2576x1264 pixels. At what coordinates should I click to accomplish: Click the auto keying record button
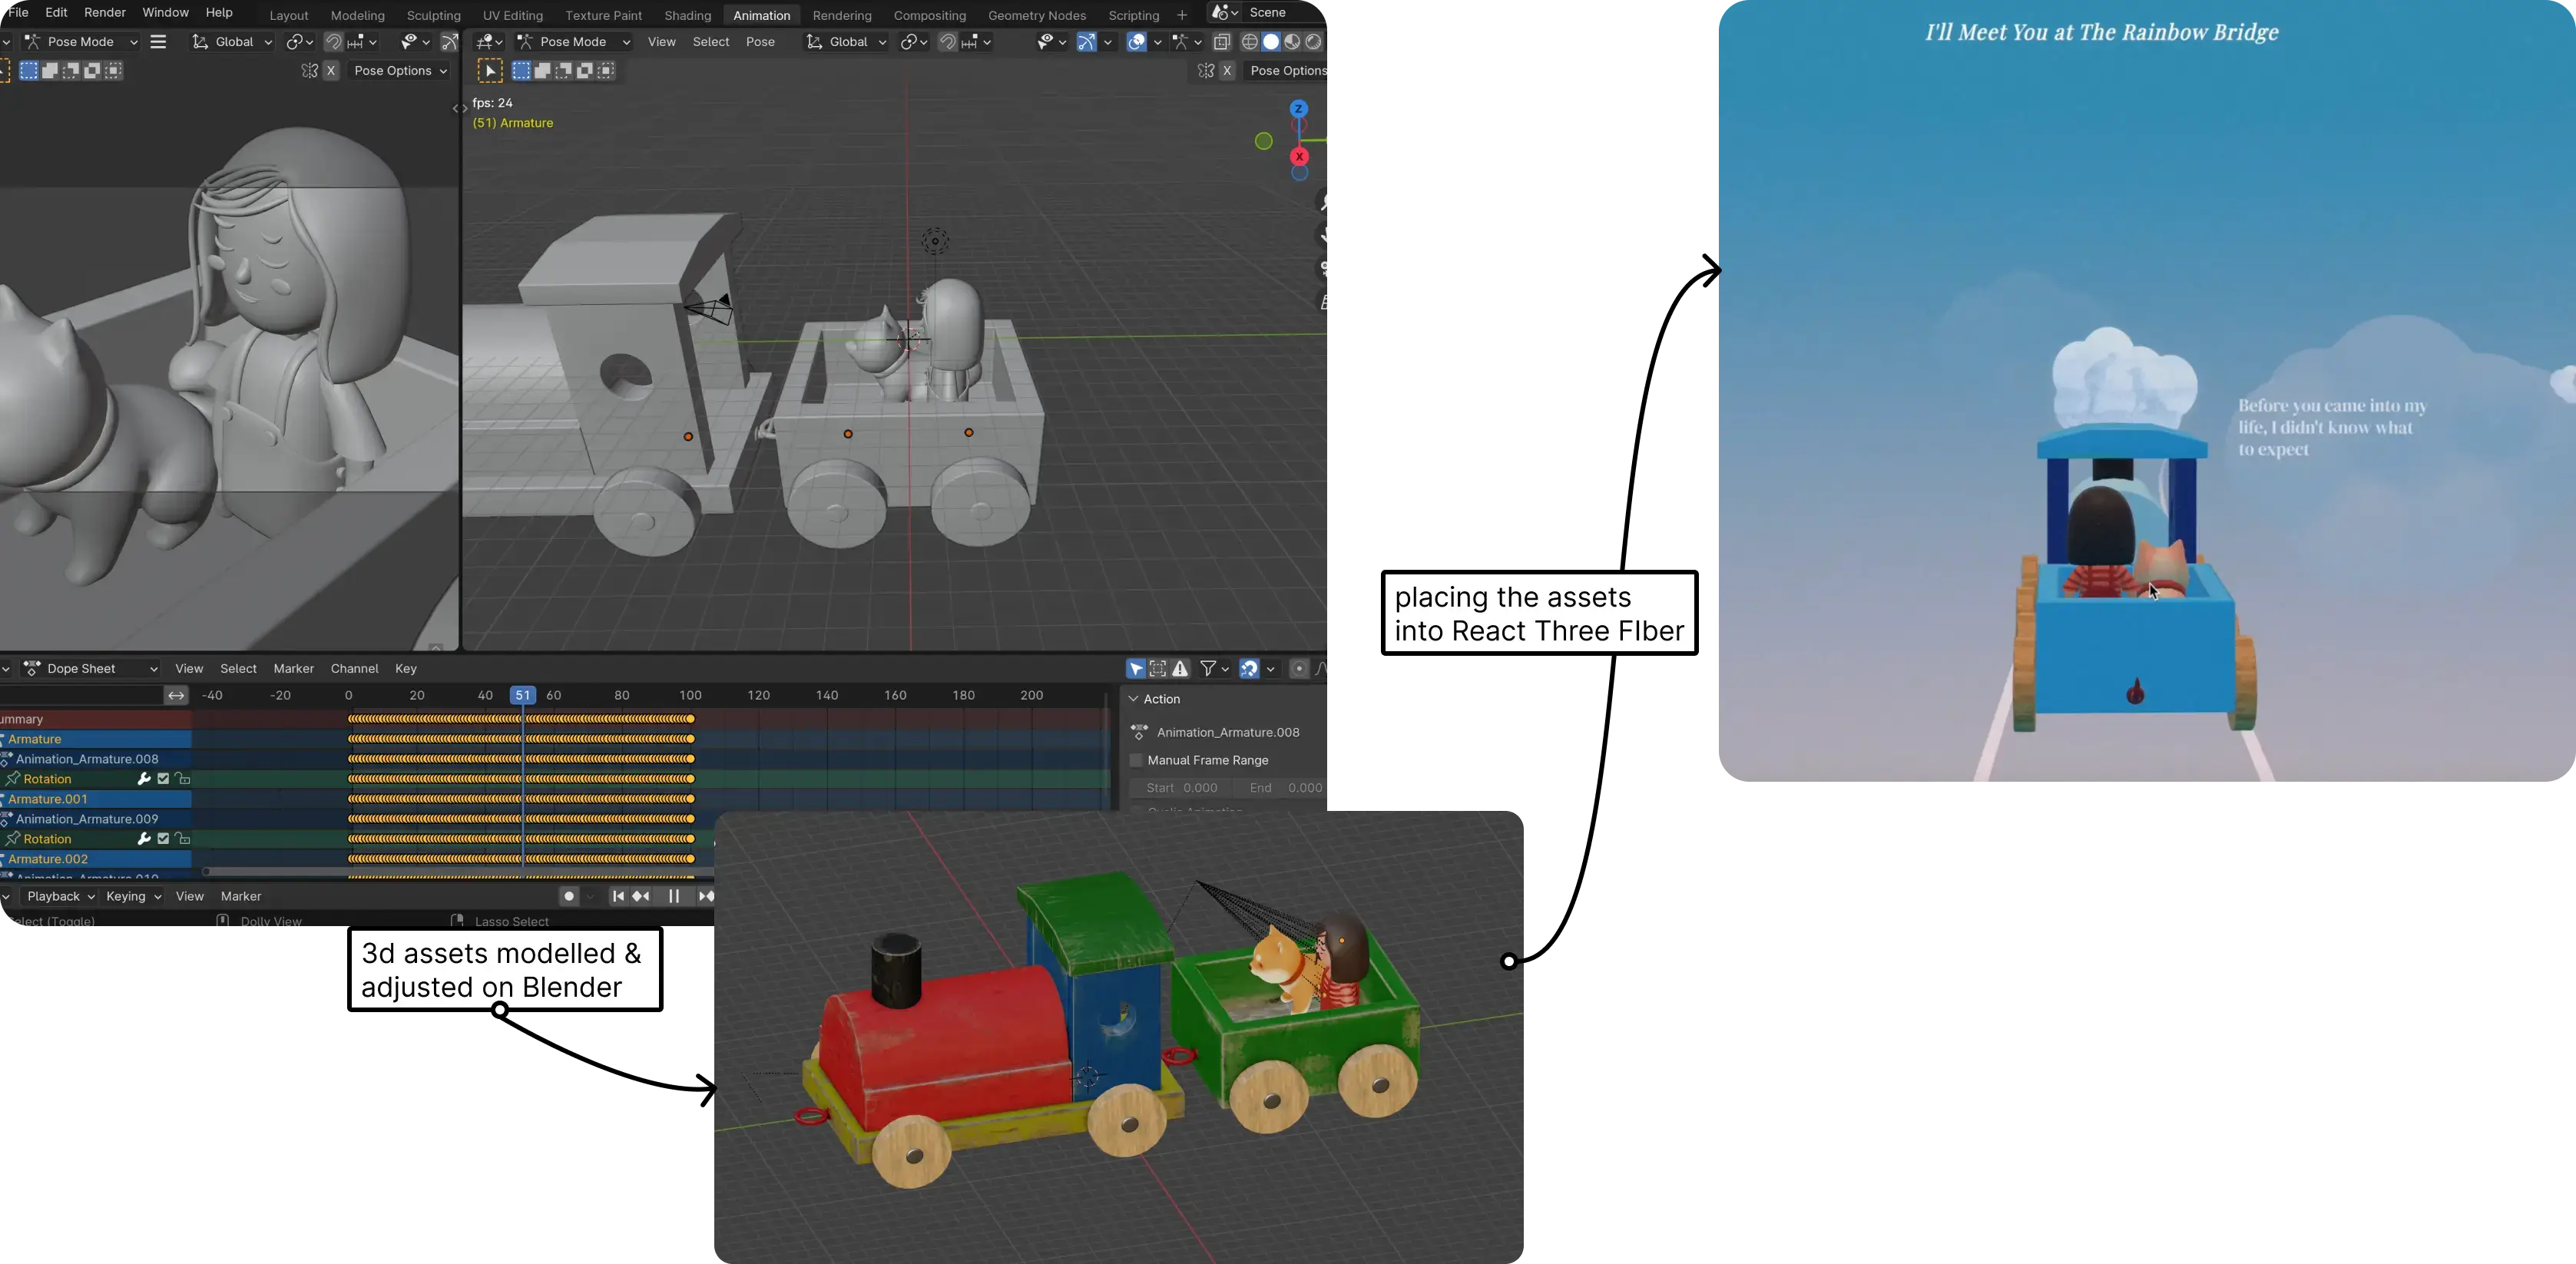pos(569,897)
